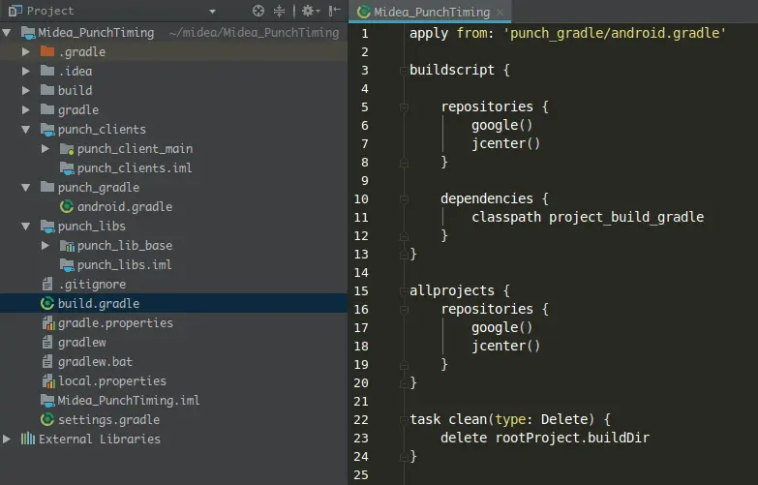Screen dimensions: 758x485
Task: Click the local.properties file icon
Action: pyautogui.click(x=48, y=381)
